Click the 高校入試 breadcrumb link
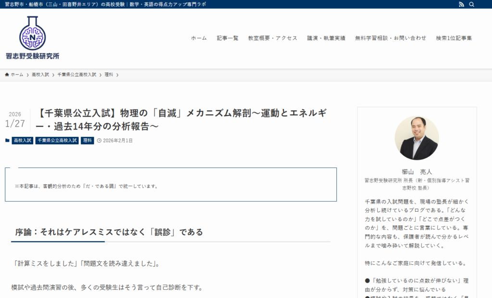The image size is (492, 298). click(40, 75)
